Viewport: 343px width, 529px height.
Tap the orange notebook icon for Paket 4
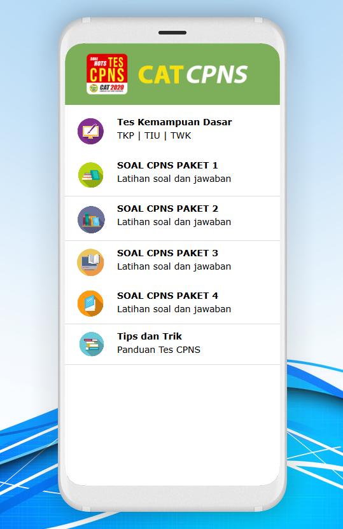[90, 303]
